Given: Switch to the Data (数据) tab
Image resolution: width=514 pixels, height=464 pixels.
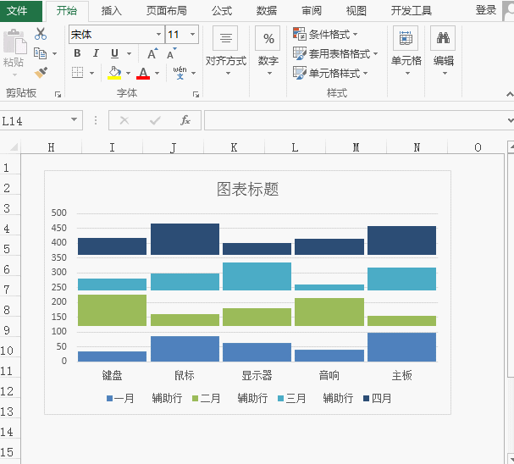Looking at the screenshot, I should (x=267, y=11).
